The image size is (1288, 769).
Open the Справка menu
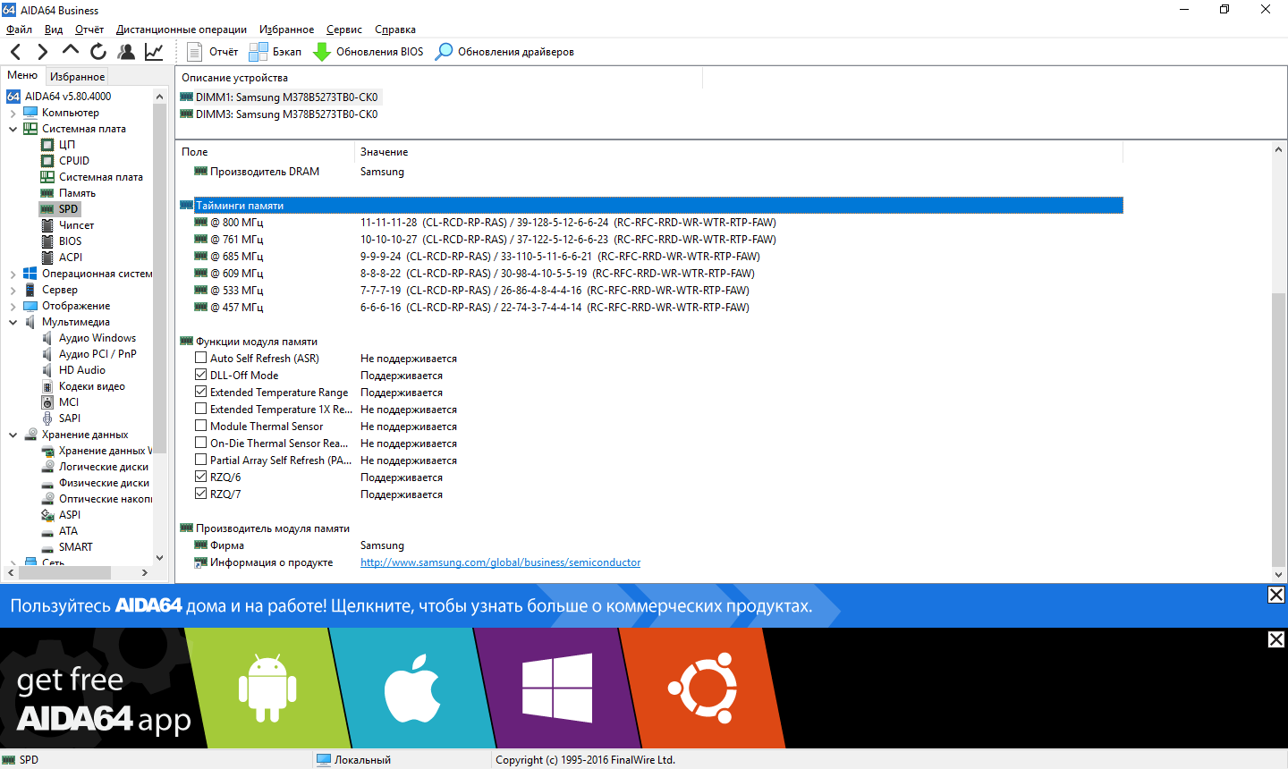[x=395, y=30]
